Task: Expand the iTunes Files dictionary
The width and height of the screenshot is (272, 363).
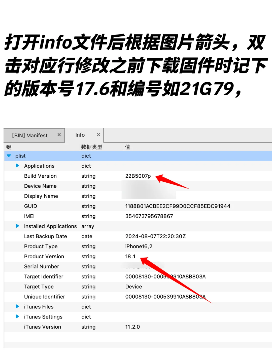Action: (17, 307)
